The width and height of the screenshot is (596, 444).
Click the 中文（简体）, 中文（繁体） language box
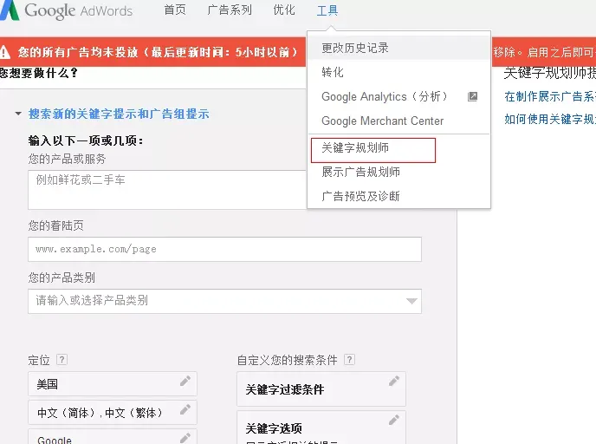(113, 412)
